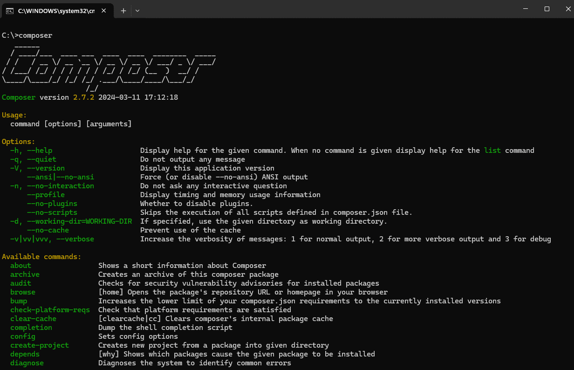The height and width of the screenshot is (370, 574).
Task: Click the 'create-project' command name
Action: (x=40, y=345)
